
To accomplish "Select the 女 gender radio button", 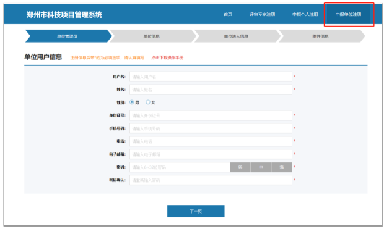I will pos(148,102).
